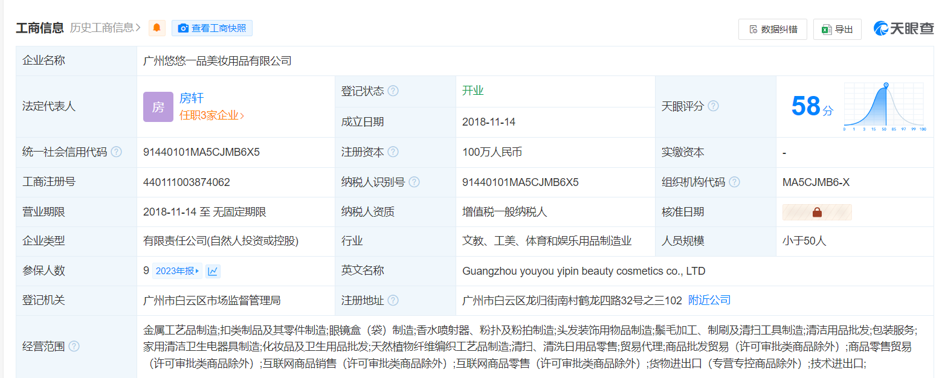Viewport: 942px width, 378px height.
Task: Click 有限责任公司(自然人投资或控股) value
Action: pyautogui.click(x=221, y=241)
